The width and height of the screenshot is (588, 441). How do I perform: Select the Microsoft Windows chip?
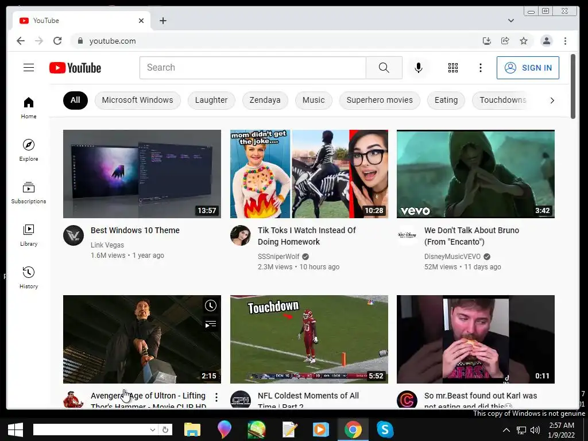coord(138,100)
